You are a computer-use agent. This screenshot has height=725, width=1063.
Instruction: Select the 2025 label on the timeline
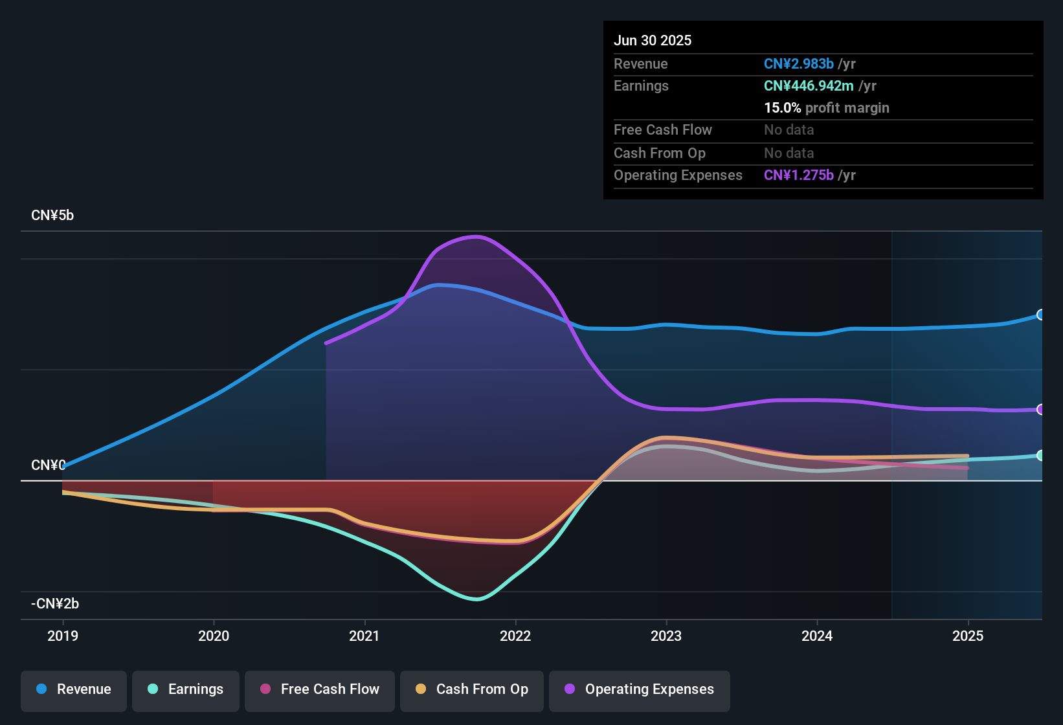(x=968, y=636)
